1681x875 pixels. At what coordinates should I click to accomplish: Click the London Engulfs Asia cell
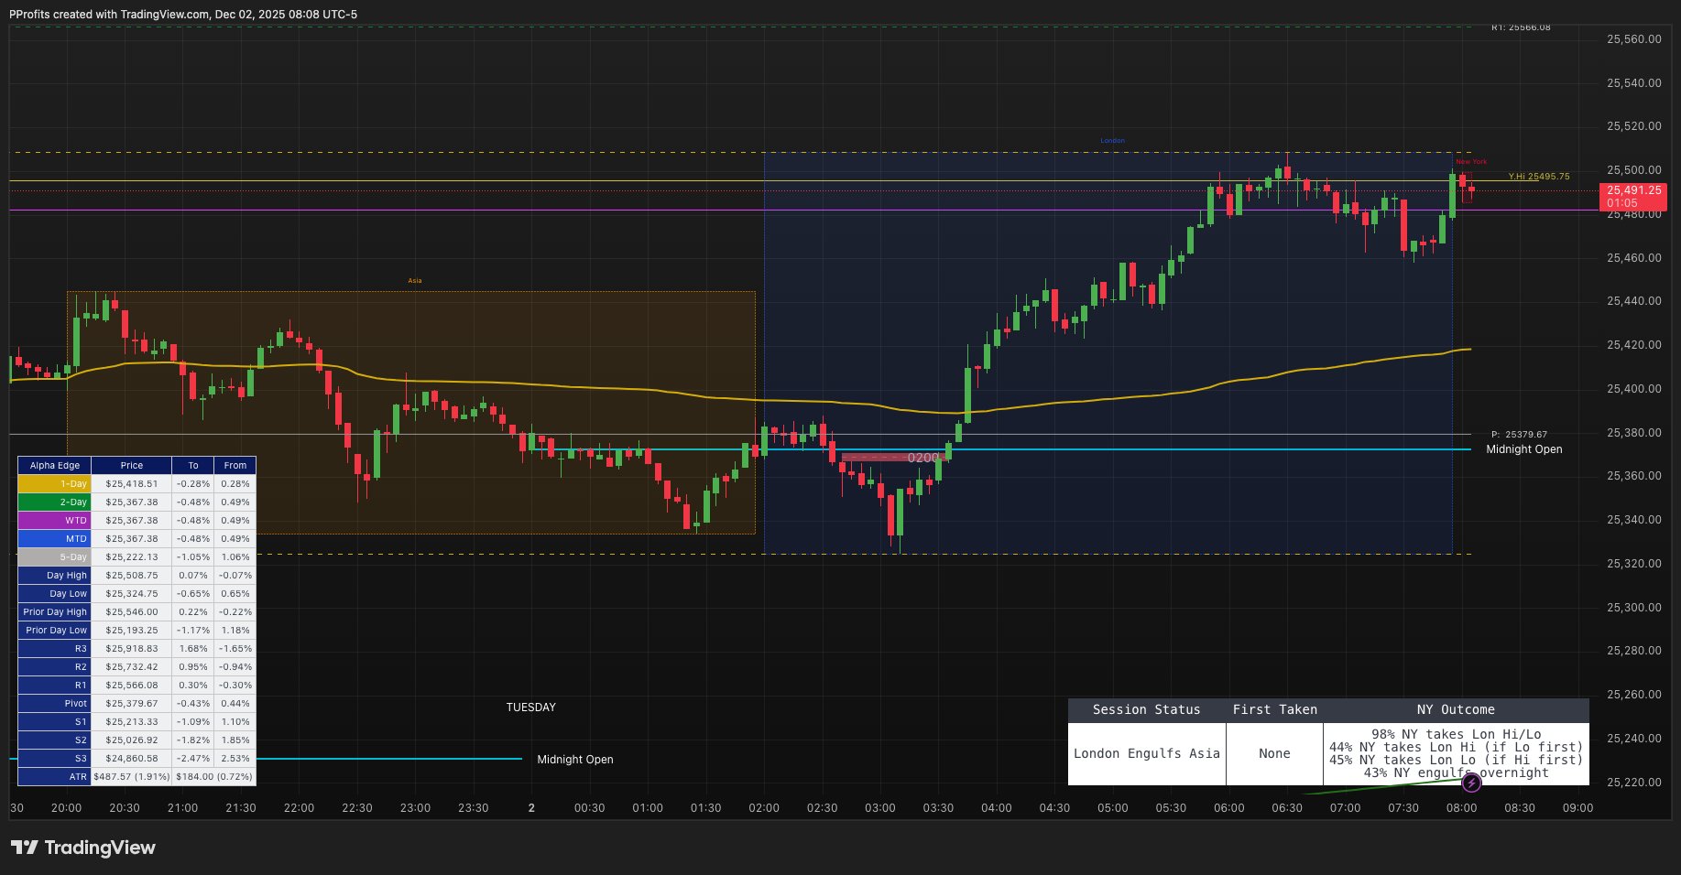tap(1147, 753)
